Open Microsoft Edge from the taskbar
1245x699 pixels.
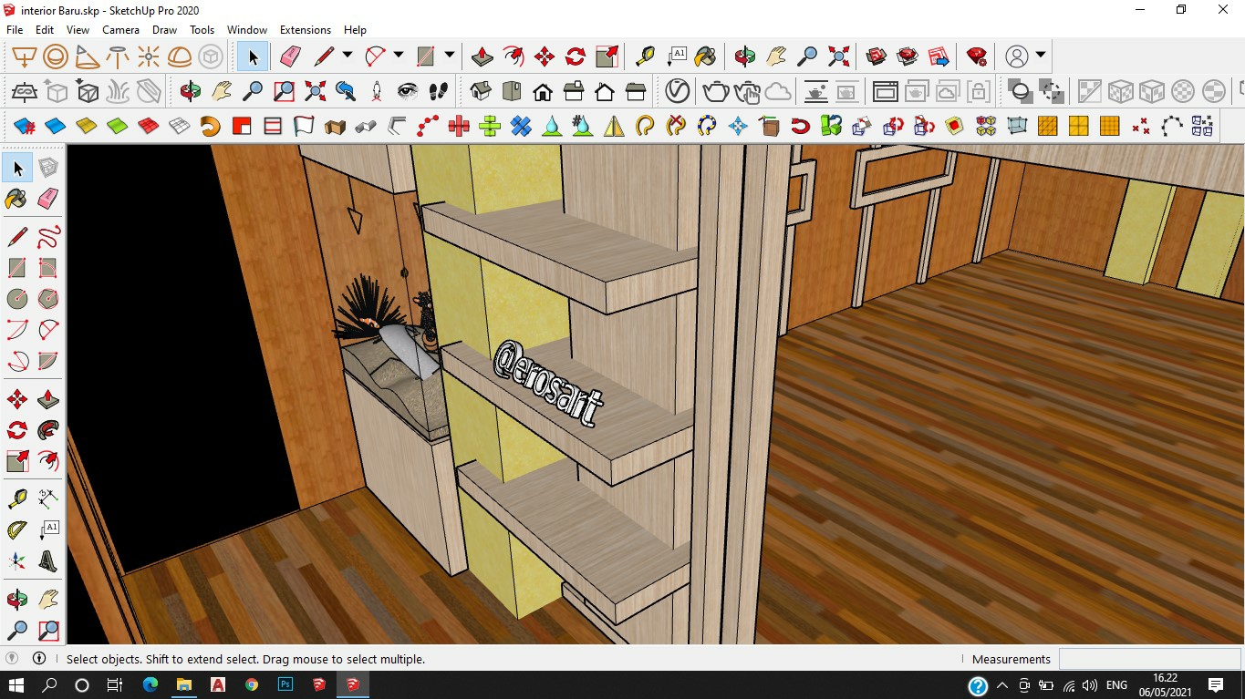(x=150, y=684)
